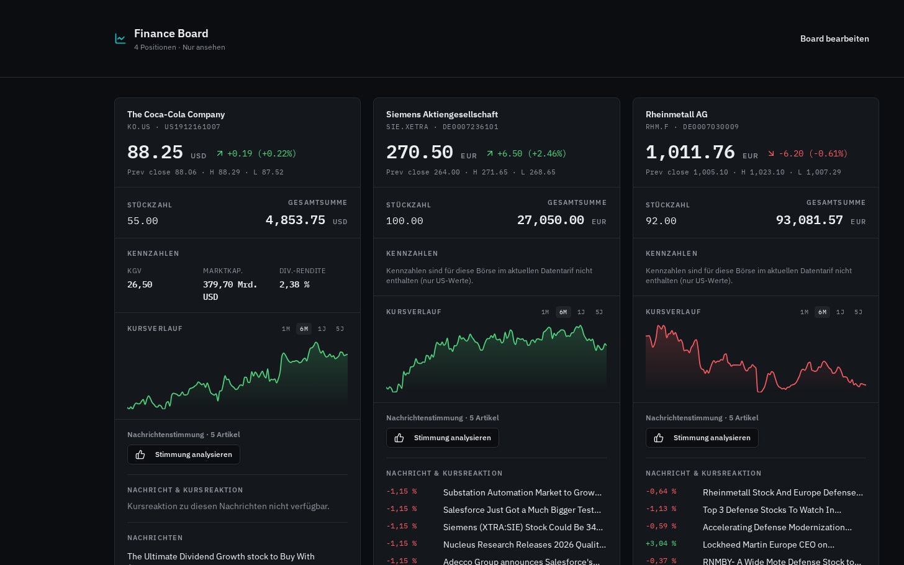The image size is (904, 565).
Task: Open 'Substation Automation Market to Grow' article
Action: point(522,492)
